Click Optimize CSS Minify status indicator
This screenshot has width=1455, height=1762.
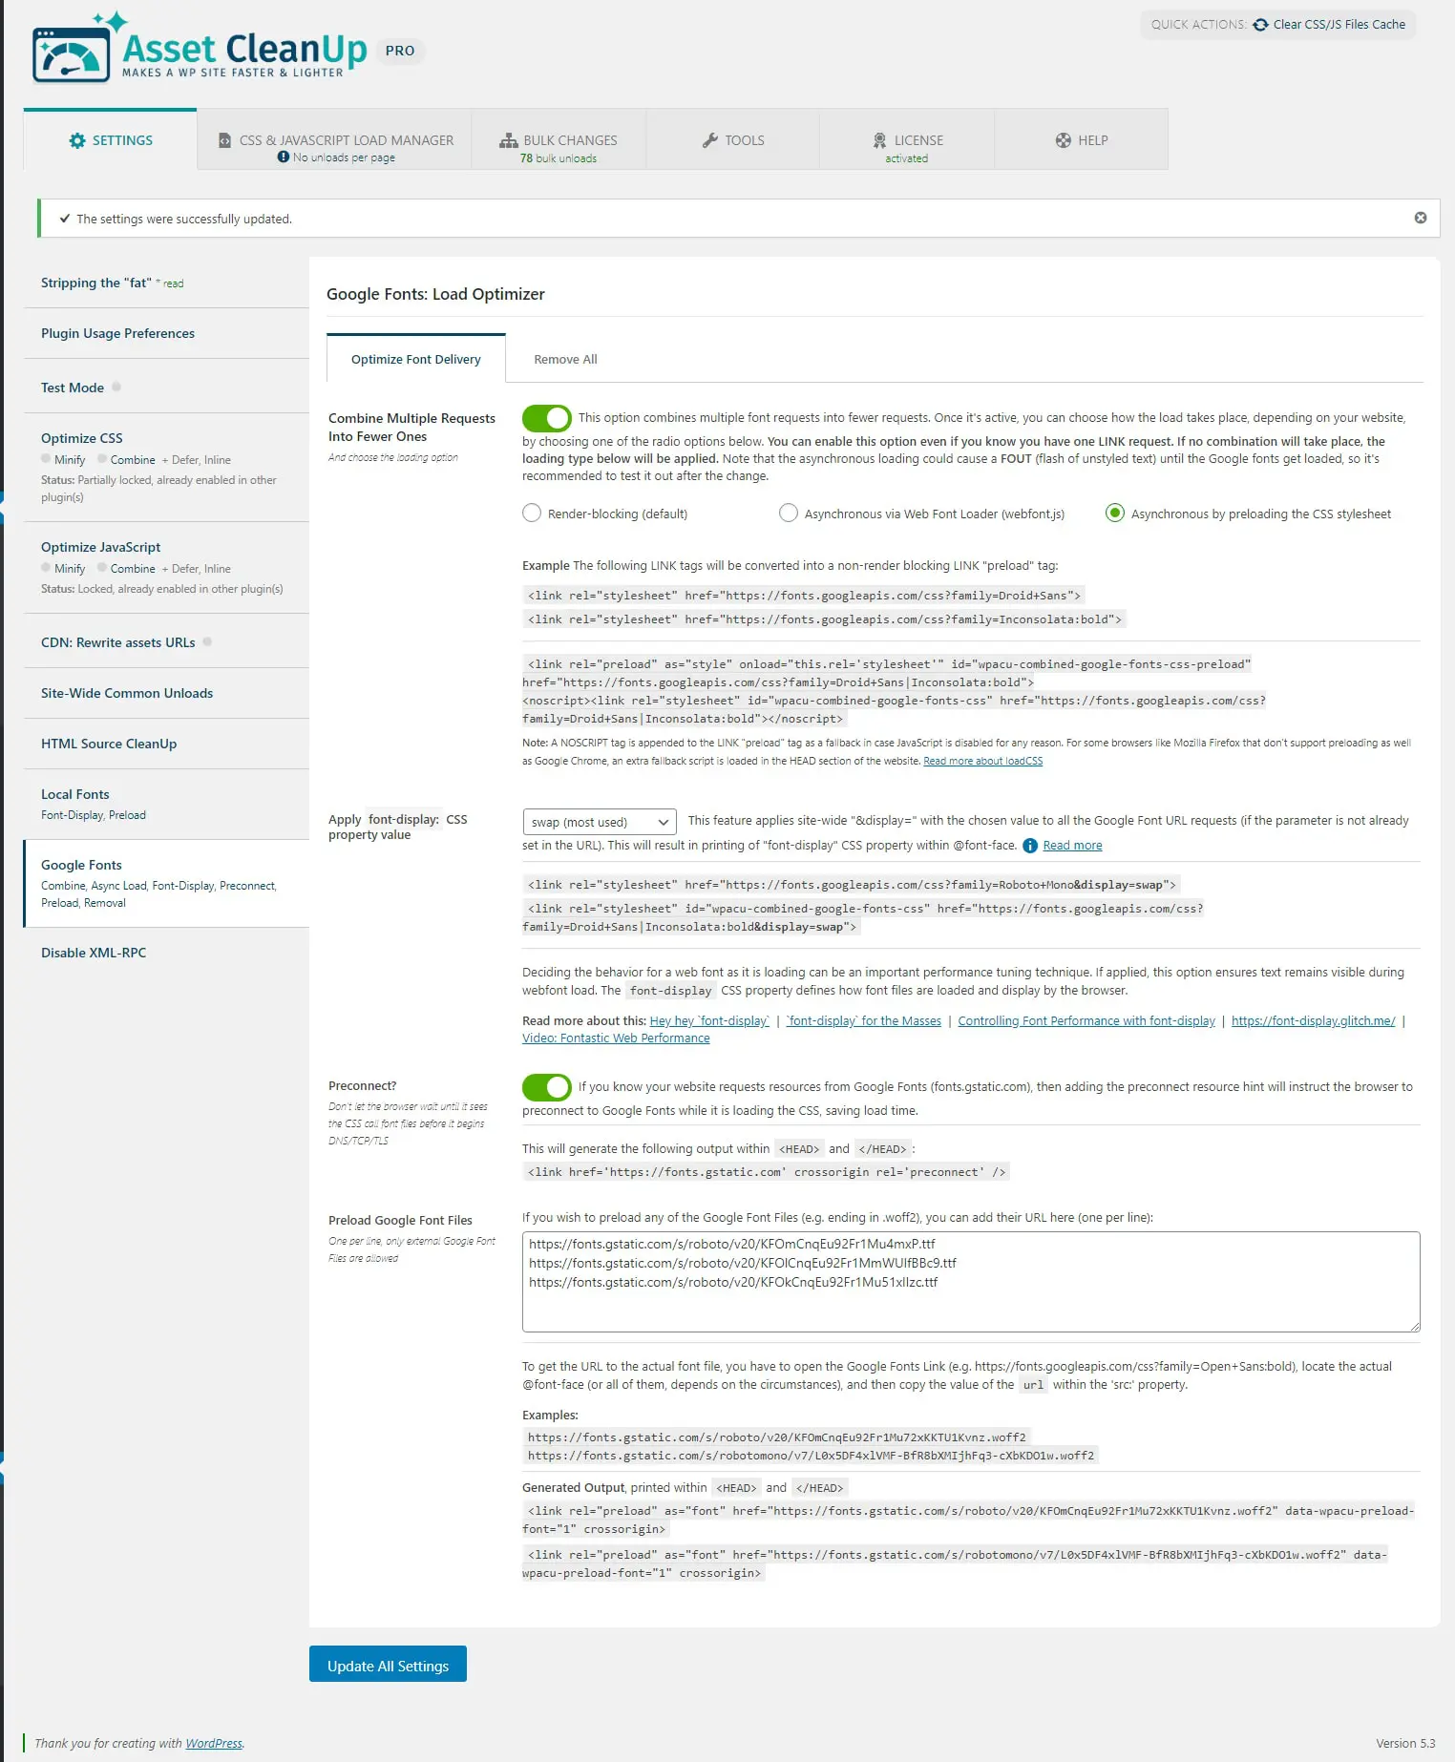(46, 458)
